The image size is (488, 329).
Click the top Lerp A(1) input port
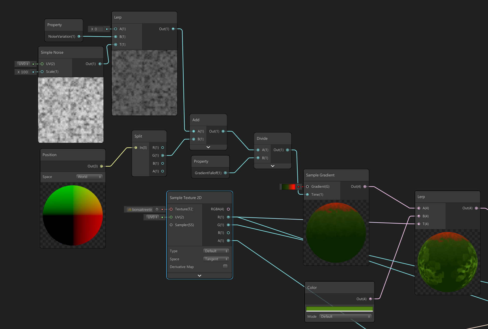pyautogui.click(x=115, y=29)
